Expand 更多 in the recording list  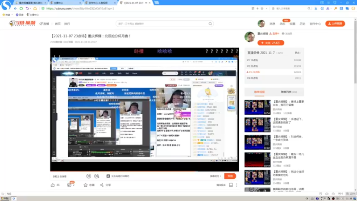tap(298, 53)
